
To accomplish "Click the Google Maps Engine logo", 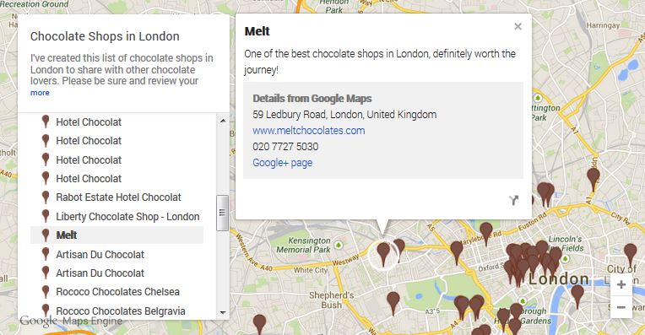I will (71, 321).
